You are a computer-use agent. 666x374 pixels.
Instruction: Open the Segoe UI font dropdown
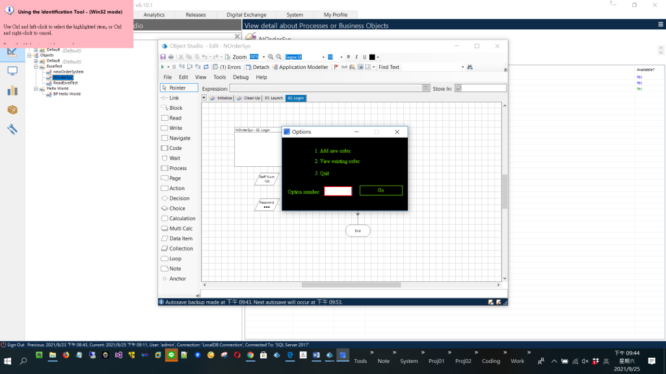coord(323,57)
